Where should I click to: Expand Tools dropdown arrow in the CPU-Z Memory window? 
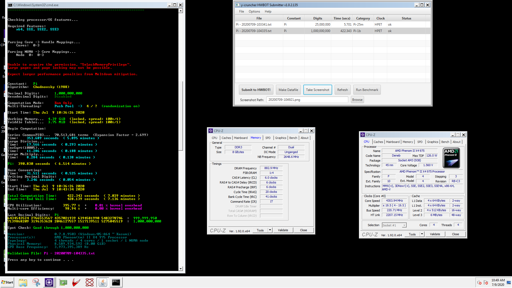(270, 230)
